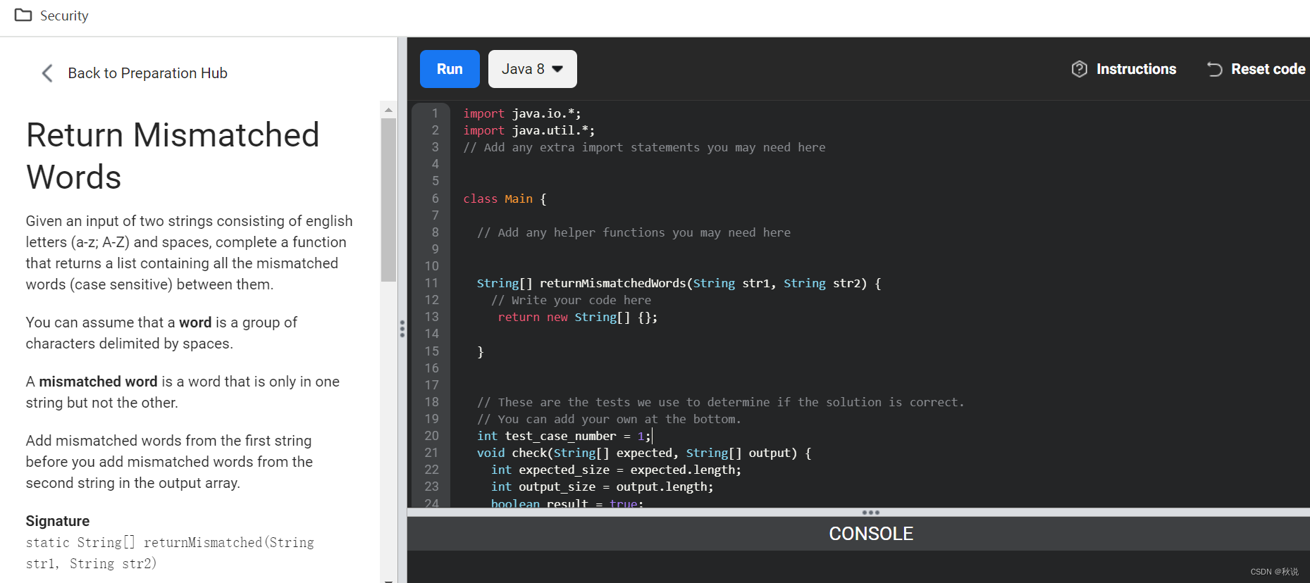
Task: Click the line number 20 in gutter
Action: pos(431,436)
